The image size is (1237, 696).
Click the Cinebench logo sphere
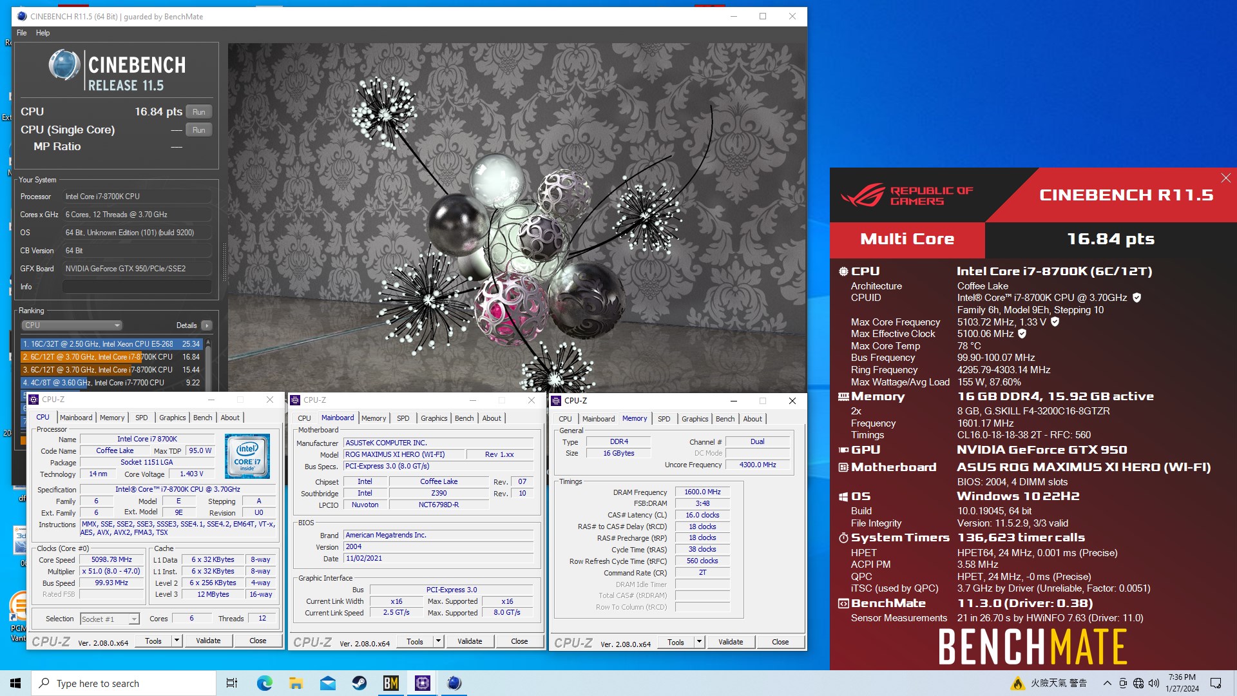[x=64, y=65]
